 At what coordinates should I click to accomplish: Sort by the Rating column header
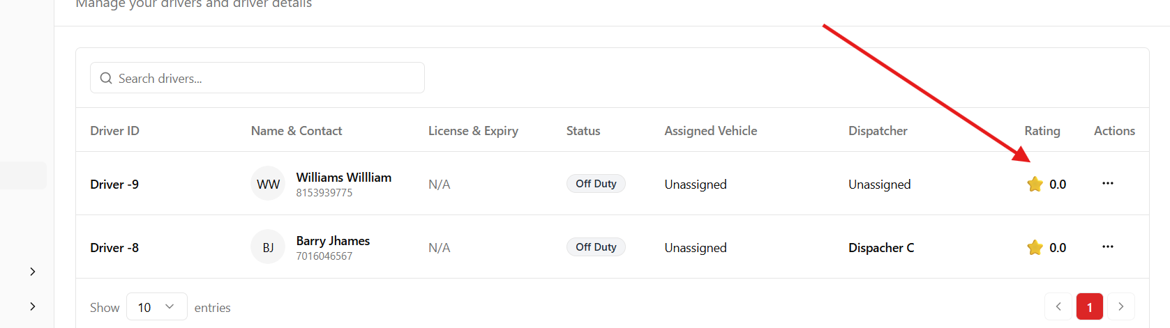pos(1042,131)
